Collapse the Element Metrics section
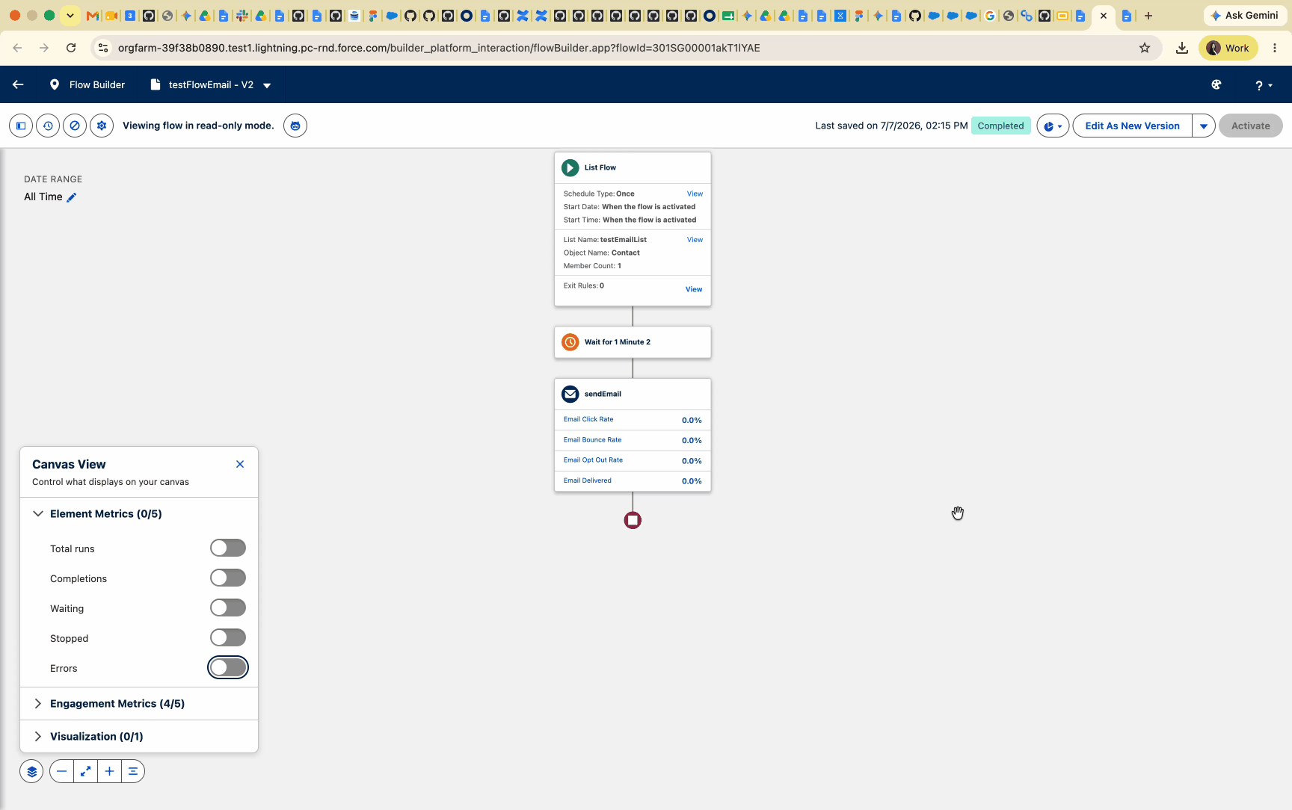Image resolution: width=1292 pixels, height=810 pixels. click(x=38, y=514)
